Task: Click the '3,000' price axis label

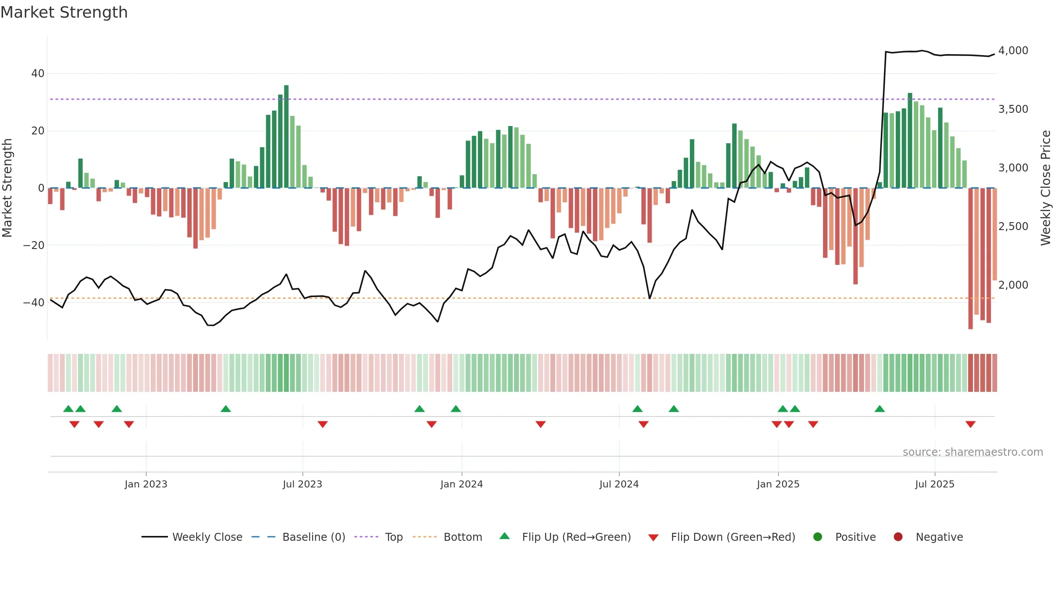Action: click(x=1013, y=168)
